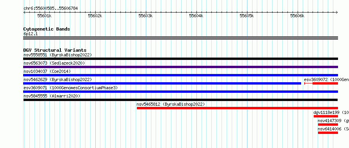Open the nsv5845555 (Almarri2020) variant label

pos(52,96)
